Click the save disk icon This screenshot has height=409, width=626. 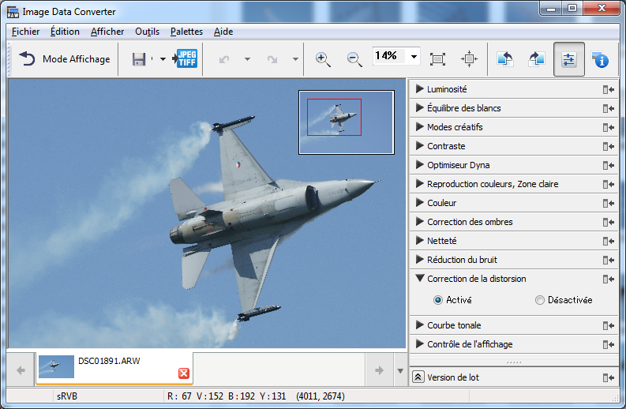[139, 59]
